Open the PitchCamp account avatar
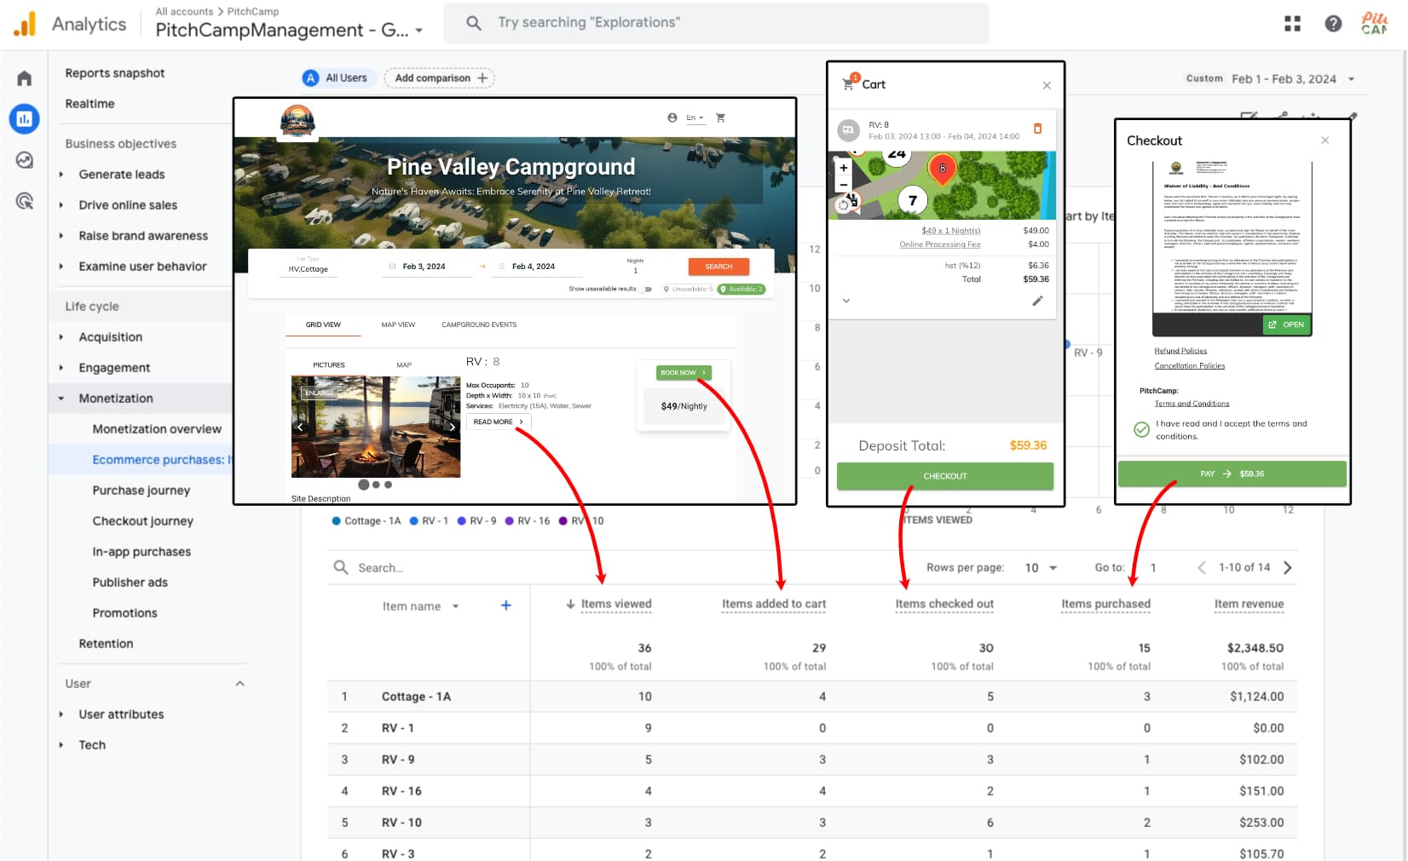The width and height of the screenshot is (1408, 861). [1374, 23]
